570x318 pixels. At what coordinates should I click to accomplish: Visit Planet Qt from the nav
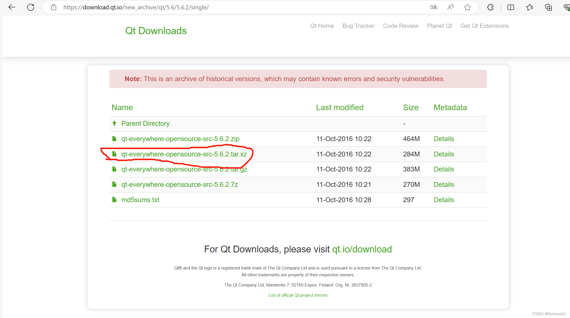[x=439, y=26]
